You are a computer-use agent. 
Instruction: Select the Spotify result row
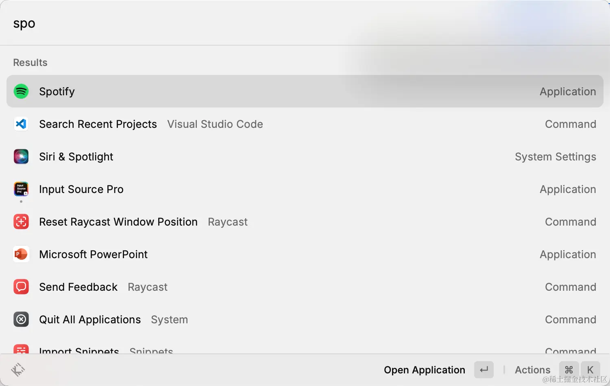coord(305,91)
